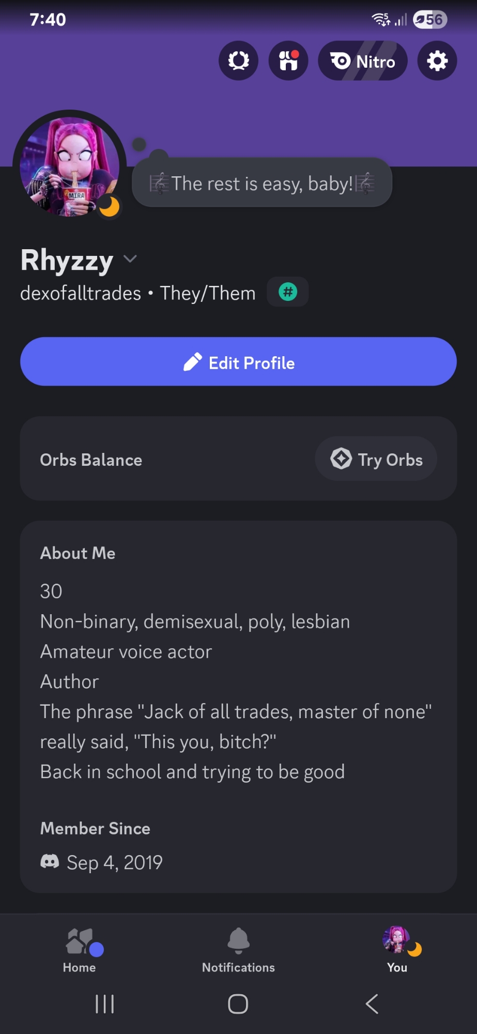Open the Home tab
Screen dimensions: 477x1034
pos(80,950)
